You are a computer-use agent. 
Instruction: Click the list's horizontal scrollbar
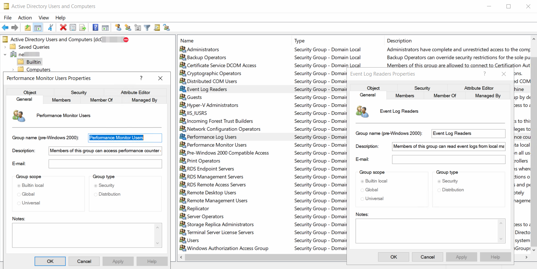click(265, 257)
